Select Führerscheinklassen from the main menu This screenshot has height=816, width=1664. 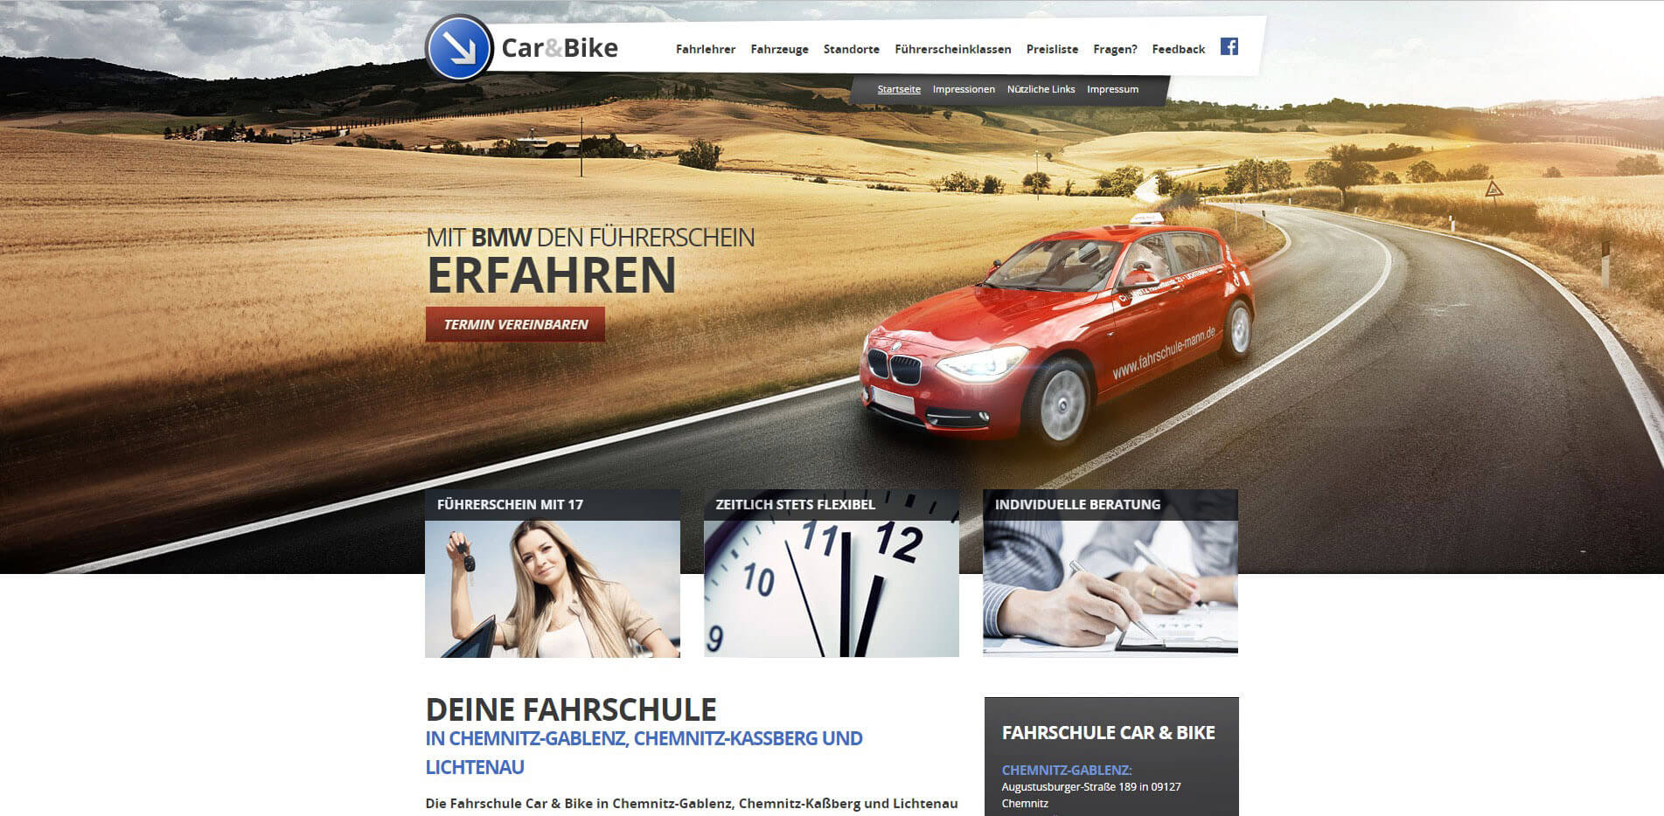952,50
